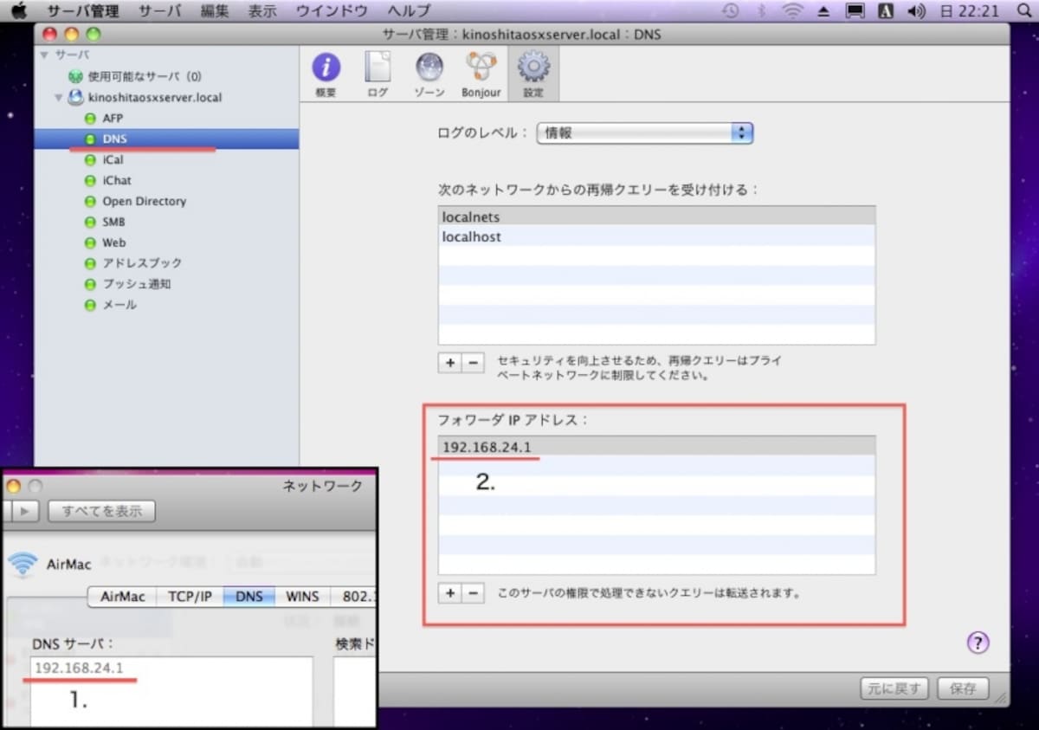Open the 編集 menu
The image size is (1039, 730).
coord(215,11)
